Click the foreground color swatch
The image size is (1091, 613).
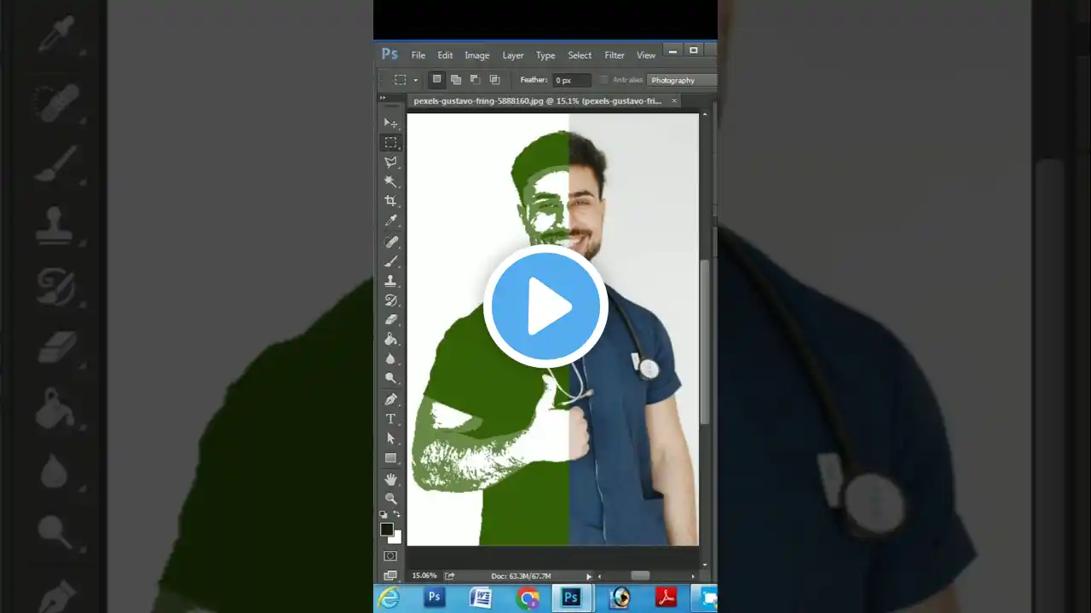point(387,530)
